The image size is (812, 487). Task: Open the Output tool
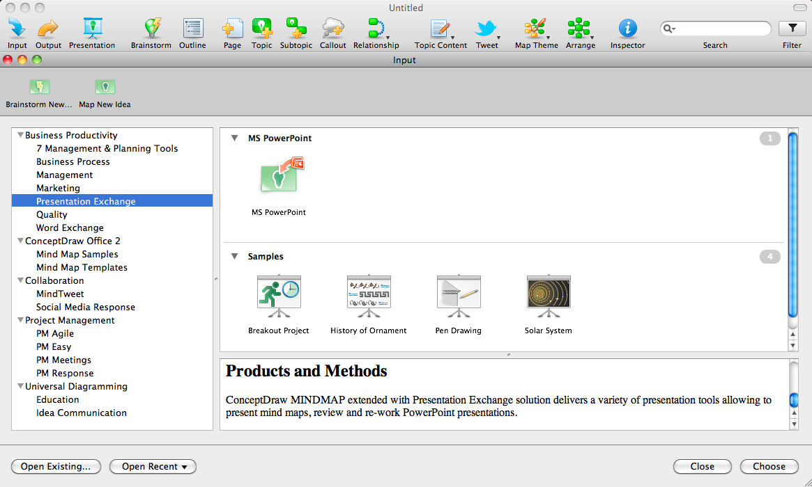(x=47, y=28)
